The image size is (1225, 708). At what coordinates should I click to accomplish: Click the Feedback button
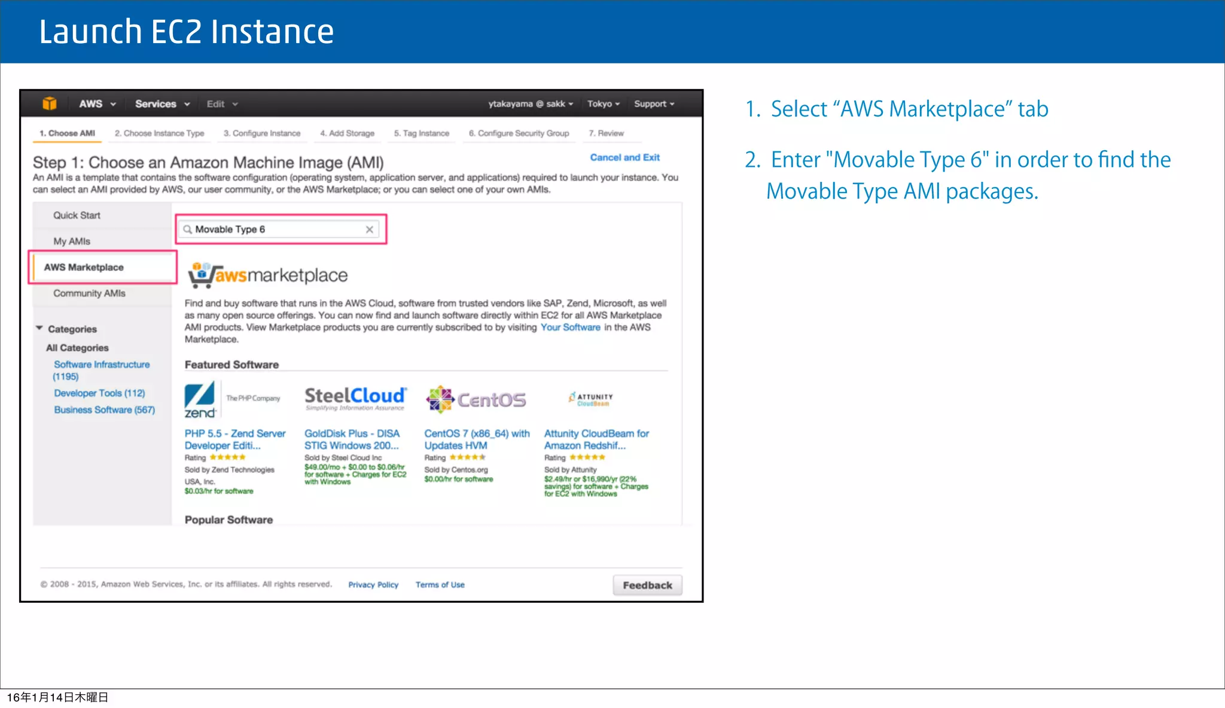click(647, 585)
